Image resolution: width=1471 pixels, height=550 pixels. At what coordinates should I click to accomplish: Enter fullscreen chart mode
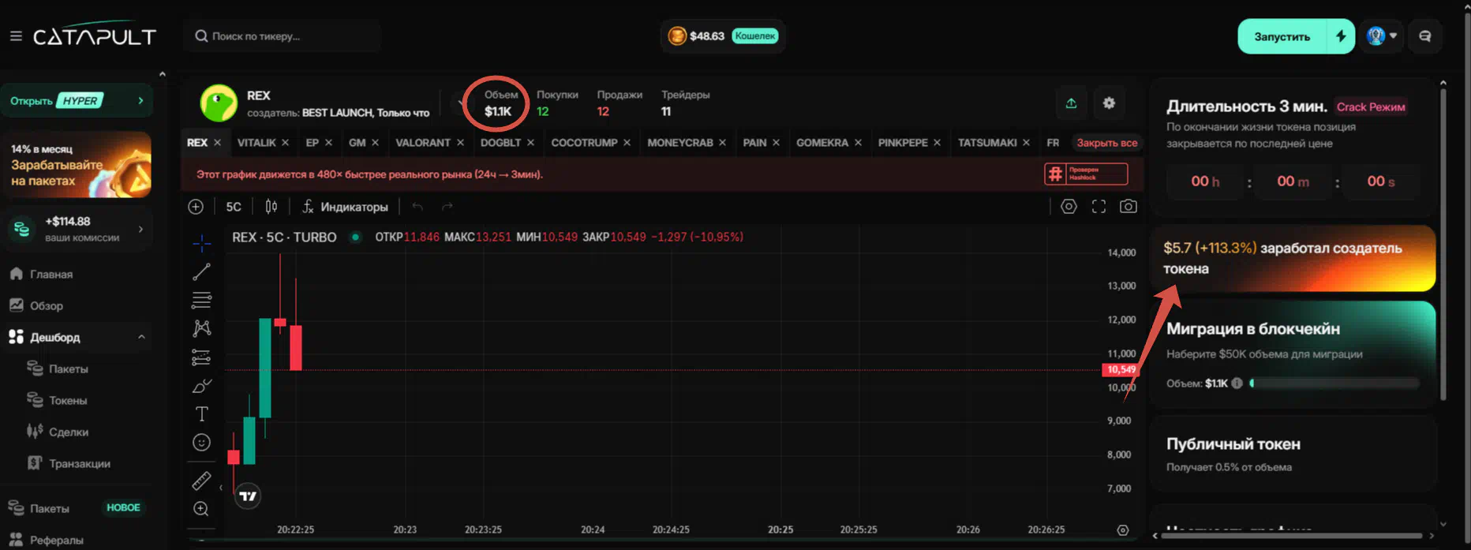pyautogui.click(x=1099, y=207)
